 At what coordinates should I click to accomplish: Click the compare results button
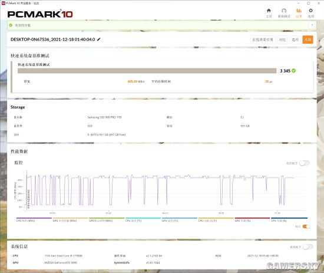(x=282, y=40)
